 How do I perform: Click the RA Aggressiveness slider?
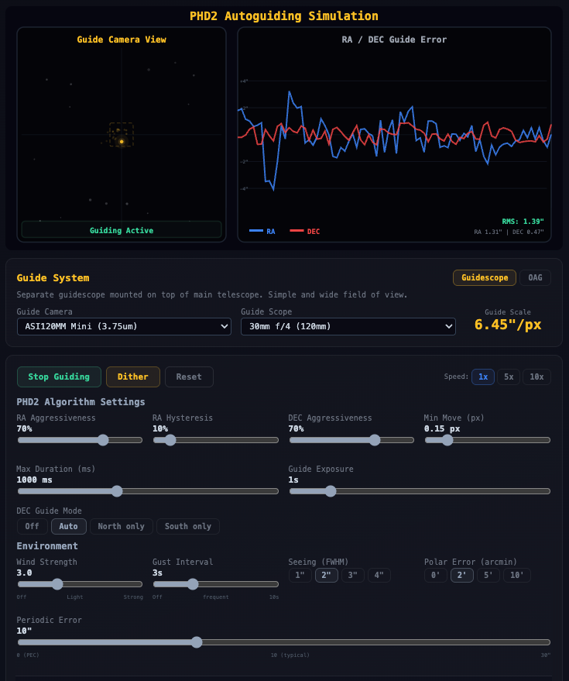coord(80,440)
